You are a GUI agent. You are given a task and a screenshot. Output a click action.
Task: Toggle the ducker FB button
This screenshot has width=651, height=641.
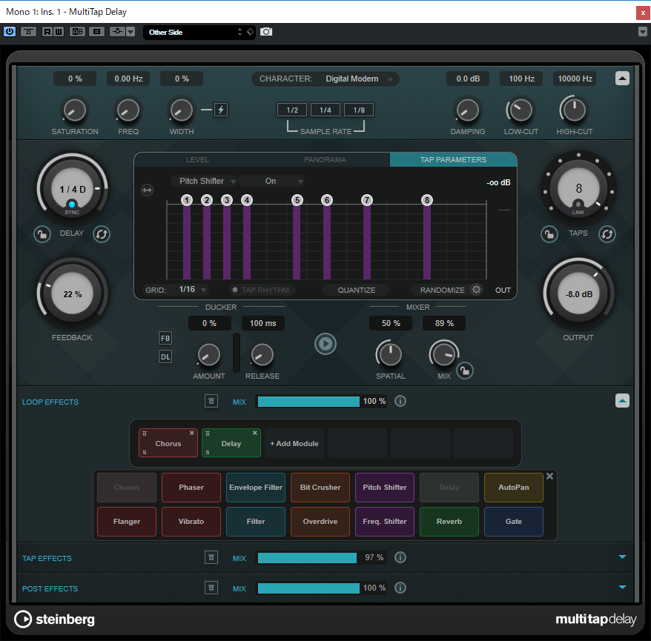(x=165, y=338)
